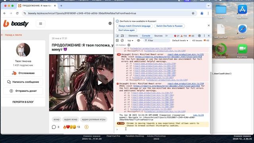Click Switch DevTools to Russian
This screenshot has height=143, width=254.
[169, 26]
